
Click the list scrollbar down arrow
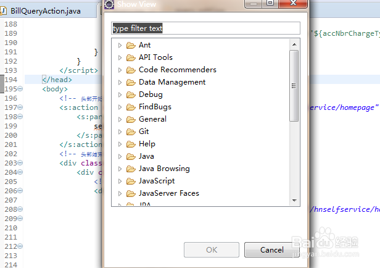tap(294, 200)
